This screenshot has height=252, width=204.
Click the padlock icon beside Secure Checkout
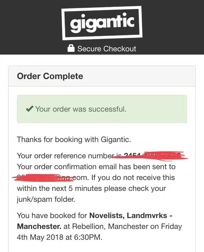click(x=71, y=49)
